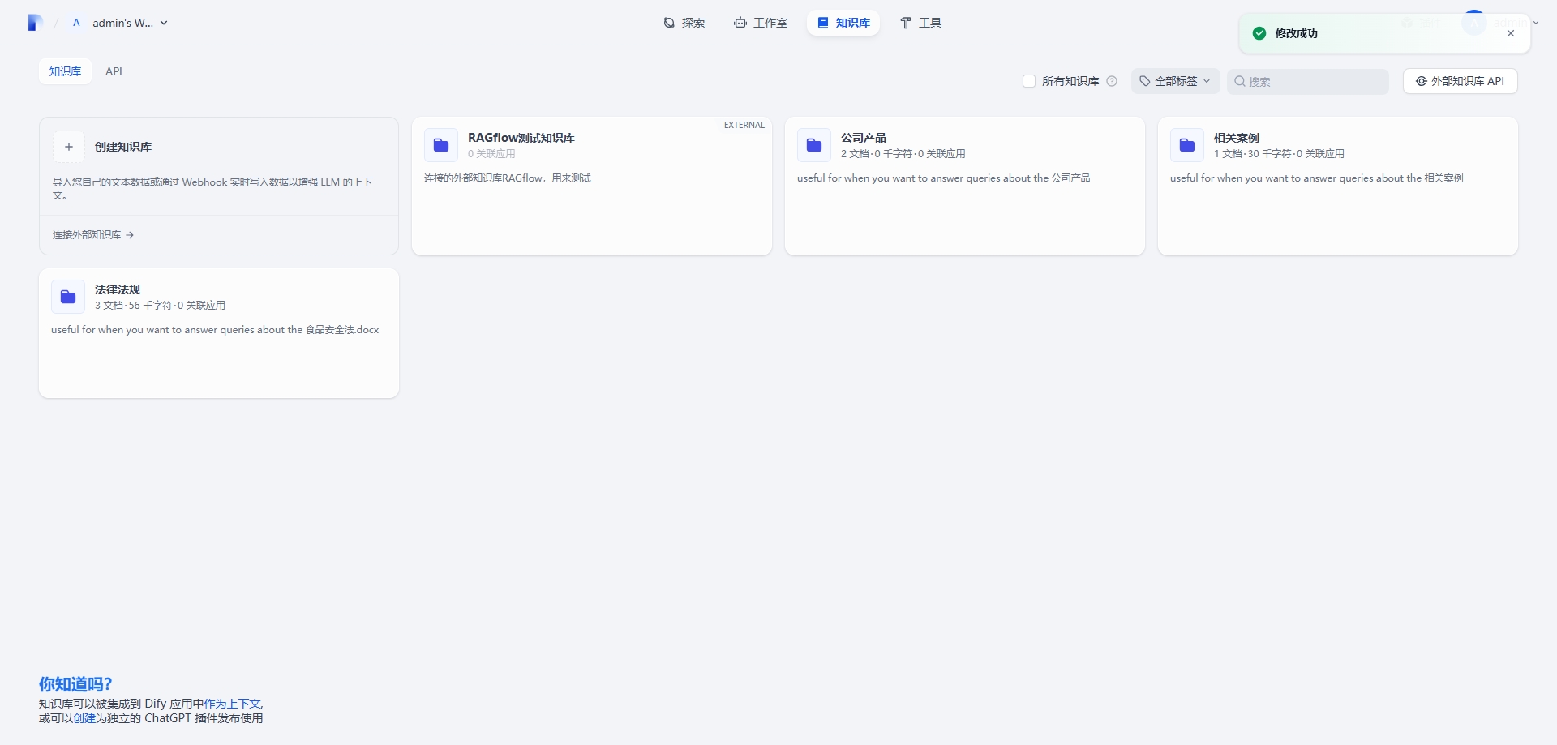Enable the 所有知识库 checkbox

tap(1029, 81)
